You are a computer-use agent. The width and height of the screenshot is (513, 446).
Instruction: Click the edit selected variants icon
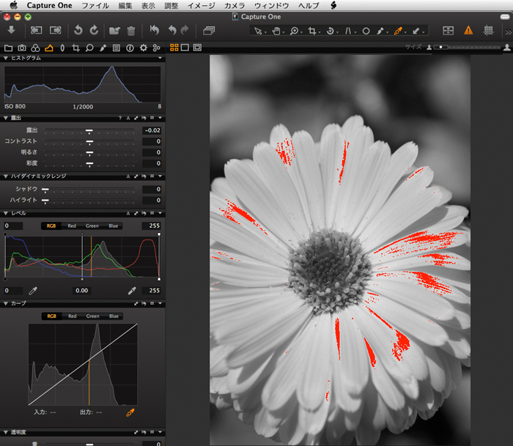448,31
